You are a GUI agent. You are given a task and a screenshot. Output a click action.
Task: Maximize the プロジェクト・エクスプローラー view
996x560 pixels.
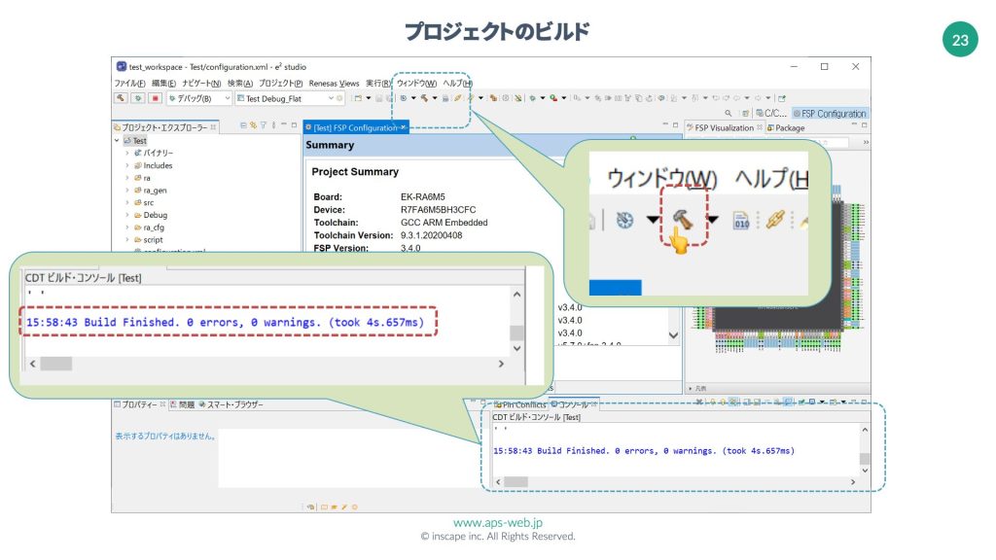[x=294, y=125]
